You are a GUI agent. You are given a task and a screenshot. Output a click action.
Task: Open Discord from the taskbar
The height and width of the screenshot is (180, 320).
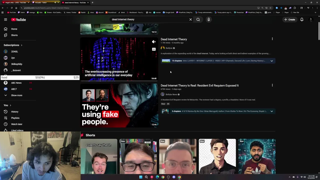tap(174, 177)
